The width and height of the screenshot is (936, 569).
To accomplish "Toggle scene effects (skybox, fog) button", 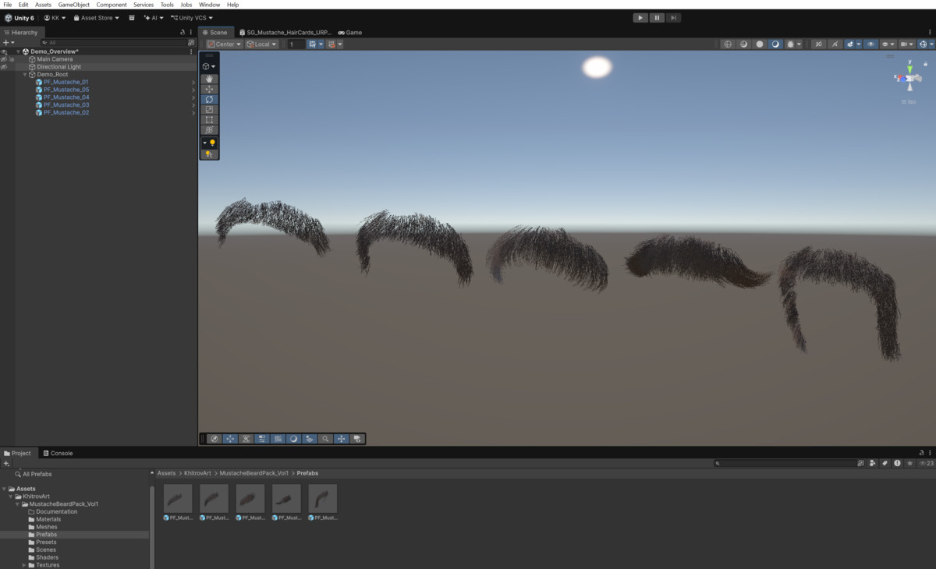I will click(850, 44).
